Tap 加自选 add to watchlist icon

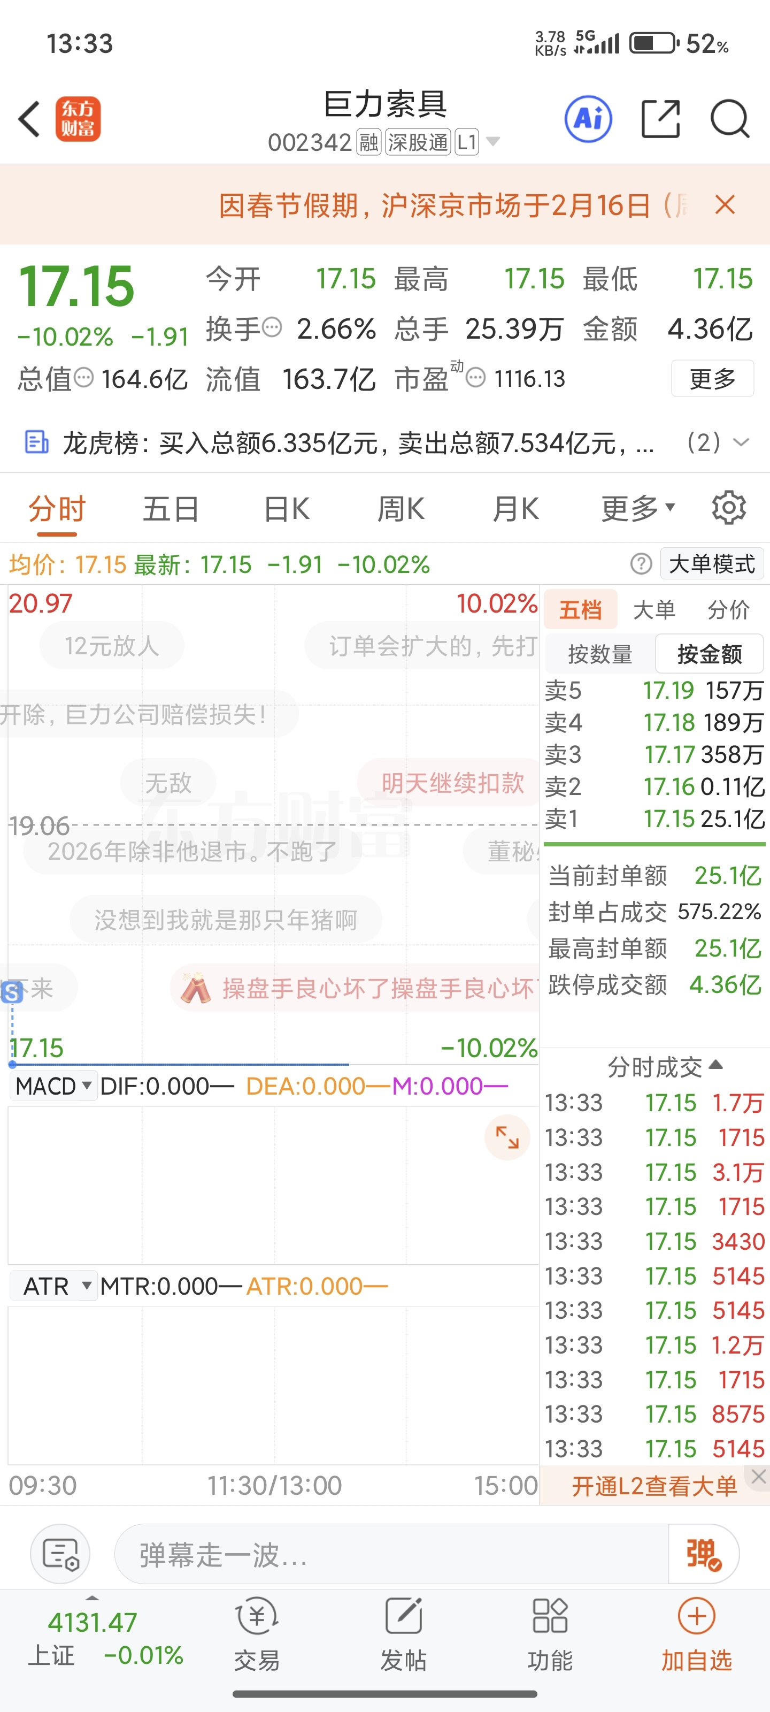[x=696, y=1634]
